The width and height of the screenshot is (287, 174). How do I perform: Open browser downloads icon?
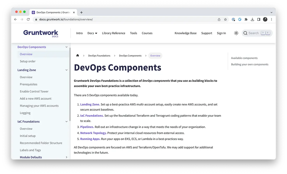point(252,19)
